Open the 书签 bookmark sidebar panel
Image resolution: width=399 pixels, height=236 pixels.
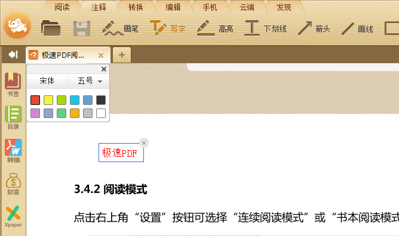point(13,85)
